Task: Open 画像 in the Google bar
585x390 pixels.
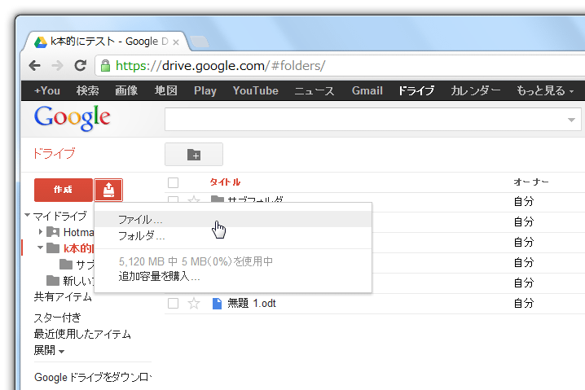Action: click(126, 90)
